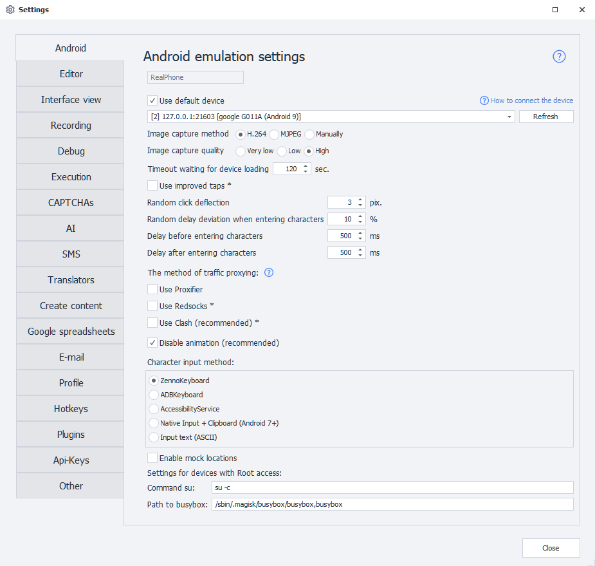
Task: Click the Close button at bottom
Action: coord(551,548)
